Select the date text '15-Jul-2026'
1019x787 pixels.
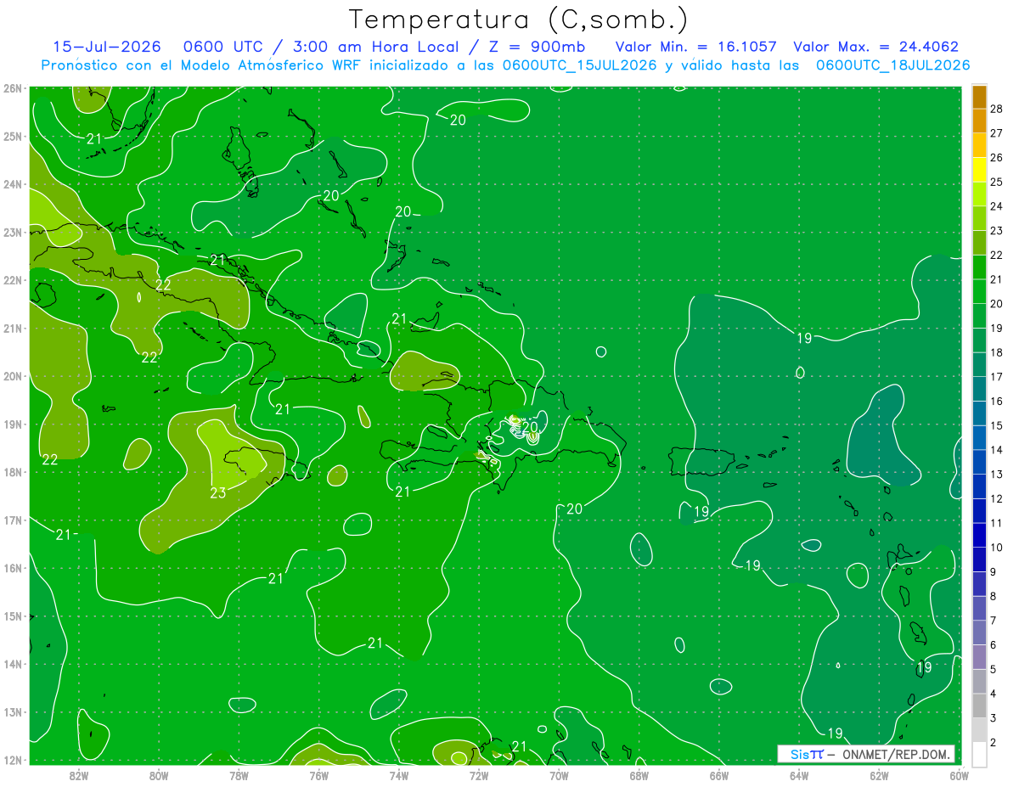click(x=106, y=47)
